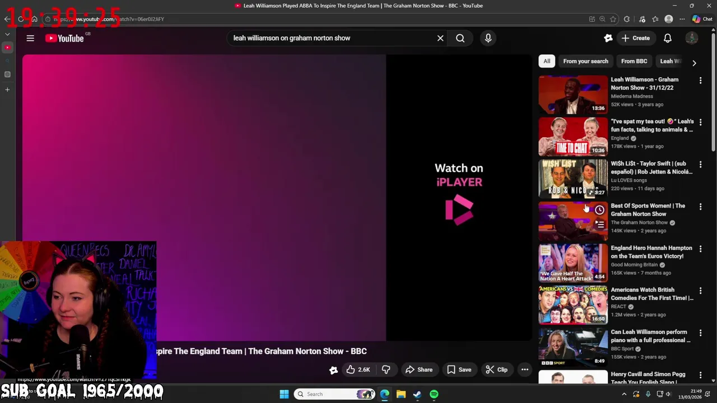The image size is (717, 403).
Task: Share the video
Action: 419,369
